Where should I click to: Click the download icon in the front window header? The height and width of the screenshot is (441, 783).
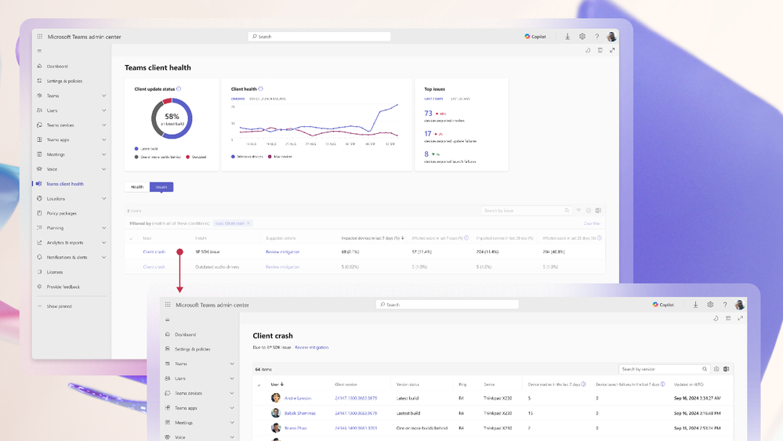coord(695,305)
